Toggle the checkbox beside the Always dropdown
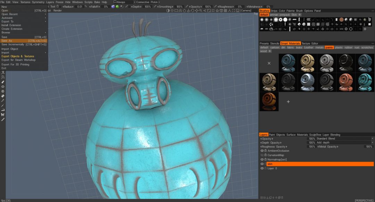 115,2
